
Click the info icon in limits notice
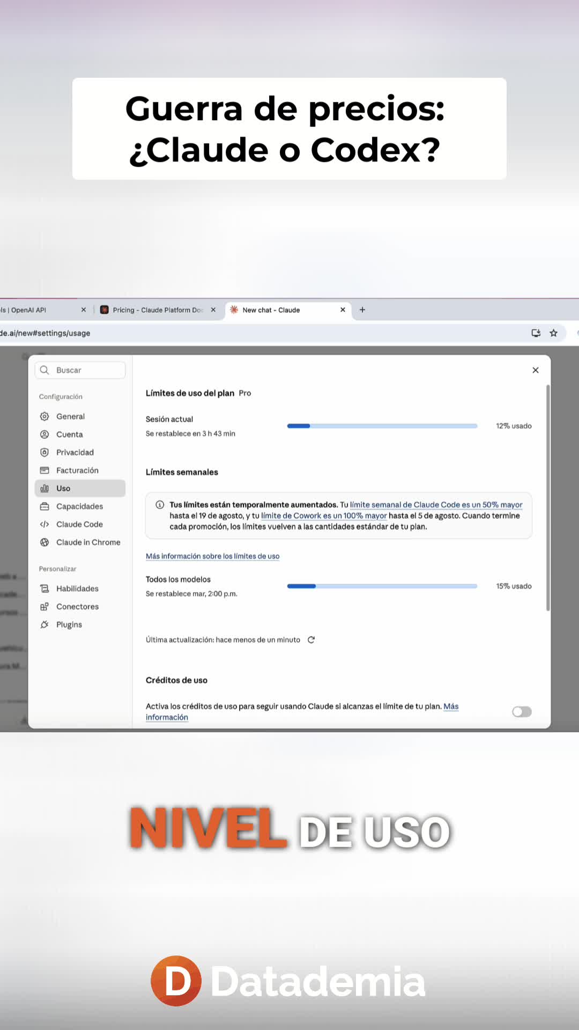[x=160, y=505]
